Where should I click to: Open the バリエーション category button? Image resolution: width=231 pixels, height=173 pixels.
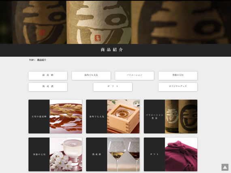click(135, 76)
